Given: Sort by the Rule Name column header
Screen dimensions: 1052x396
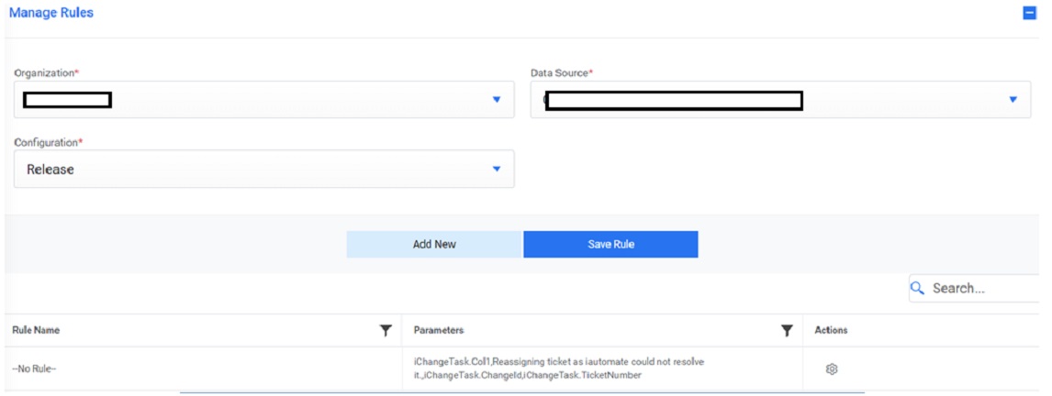Looking at the screenshot, I should [37, 330].
